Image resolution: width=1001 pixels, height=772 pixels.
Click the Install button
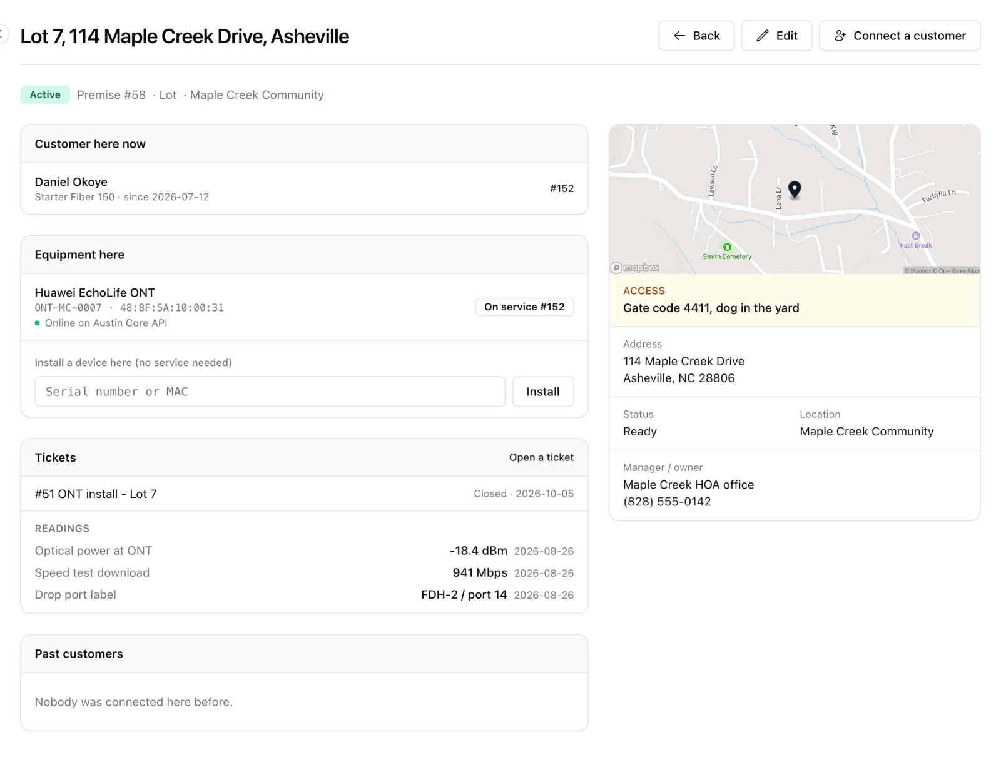[x=542, y=392]
